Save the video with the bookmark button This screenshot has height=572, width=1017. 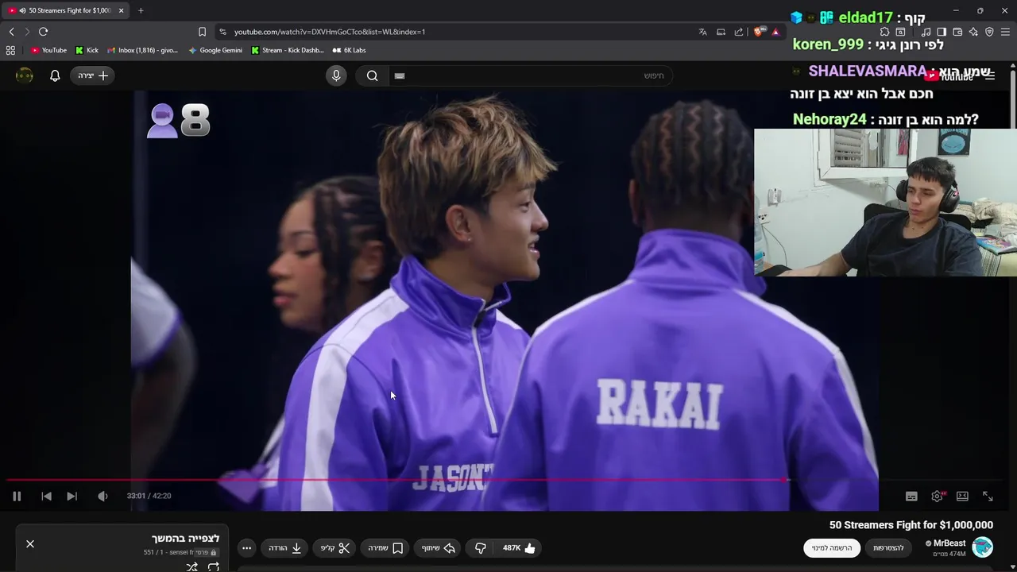tap(385, 547)
